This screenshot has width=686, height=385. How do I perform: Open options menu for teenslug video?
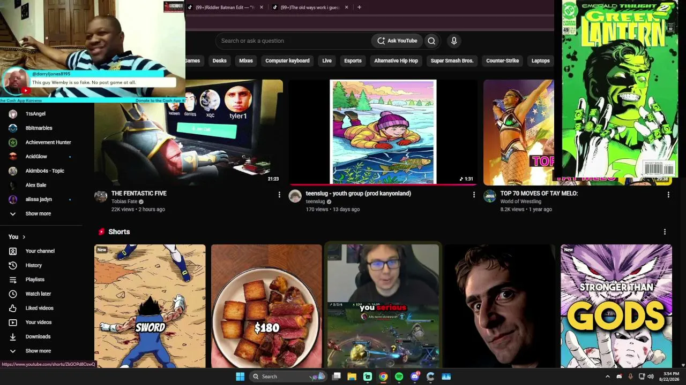(474, 195)
